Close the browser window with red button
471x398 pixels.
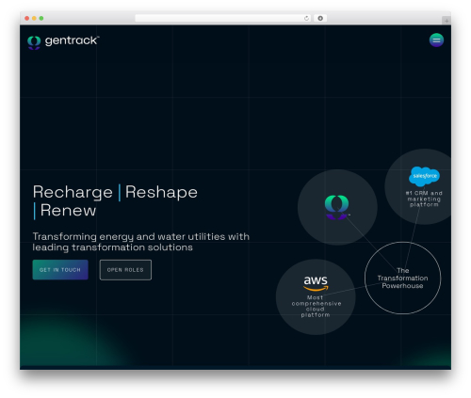point(27,18)
